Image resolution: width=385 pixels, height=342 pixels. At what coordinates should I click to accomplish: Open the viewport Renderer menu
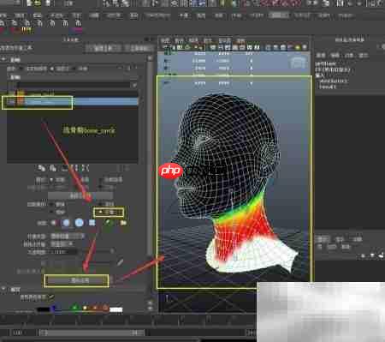tap(224, 40)
